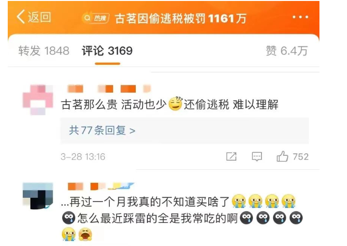Tap the reply bubble icon on first comment
Screen dimensions: 347x246
pyautogui.click(x=257, y=157)
